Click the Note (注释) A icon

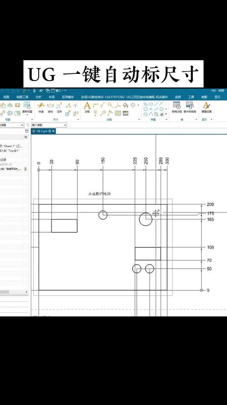tap(87, 106)
